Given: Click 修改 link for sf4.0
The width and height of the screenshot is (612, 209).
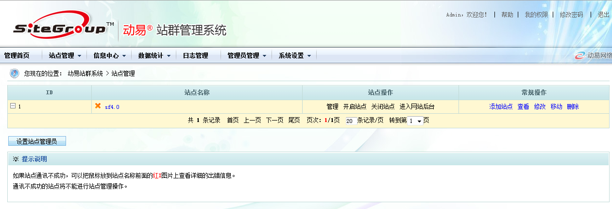Looking at the screenshot, I should [x=540, y=106].
